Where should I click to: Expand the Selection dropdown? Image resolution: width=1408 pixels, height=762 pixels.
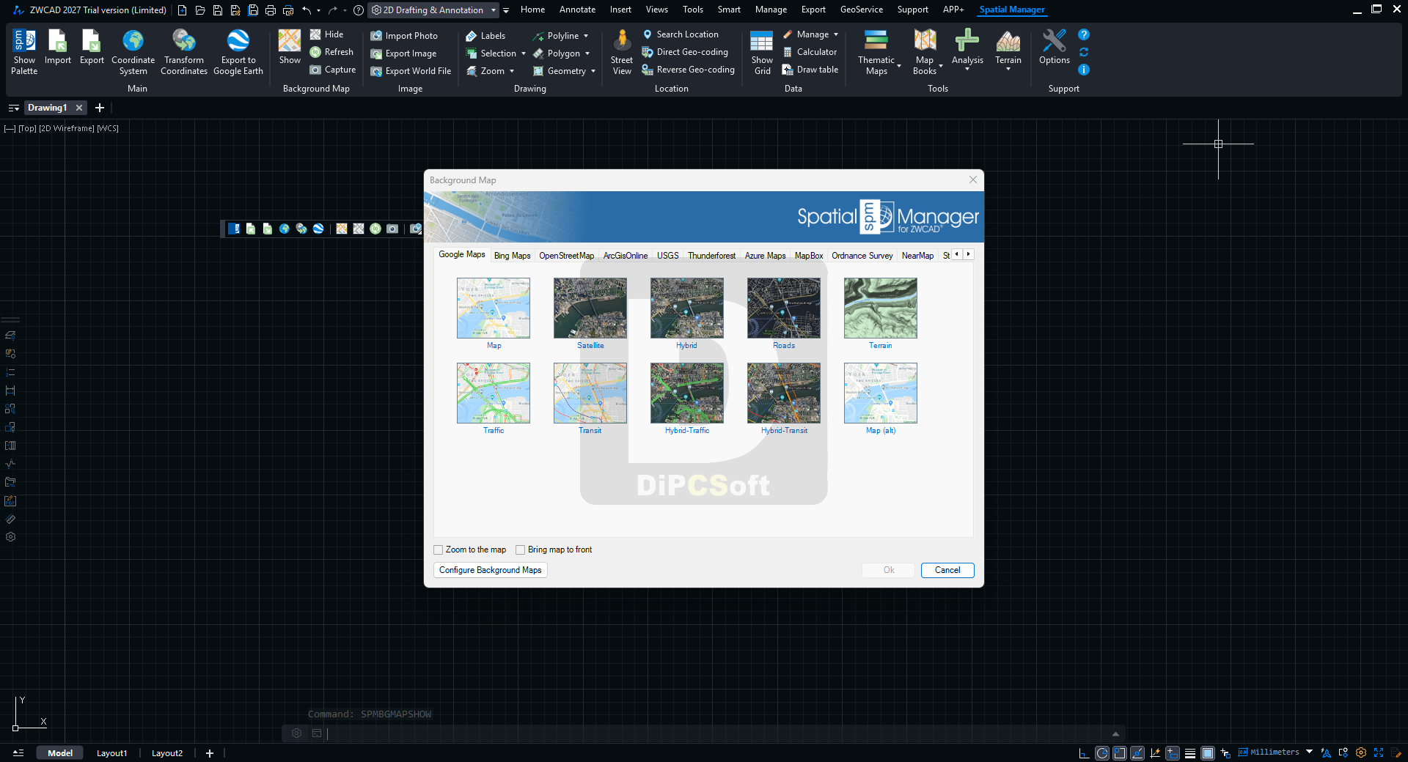[x=524, y=53]
